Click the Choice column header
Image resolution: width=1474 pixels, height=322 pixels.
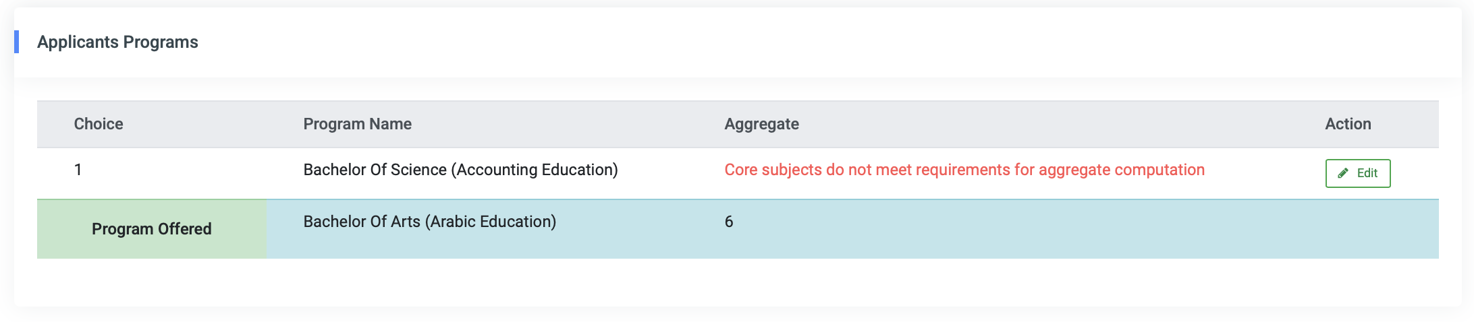pyautogui.click(x=99, y=124)
